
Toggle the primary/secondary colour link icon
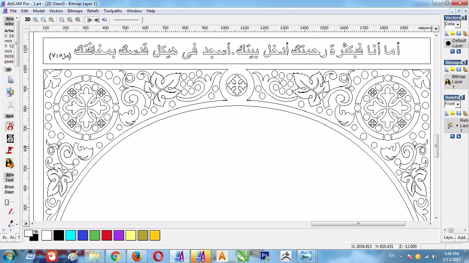tap(36, 232)
